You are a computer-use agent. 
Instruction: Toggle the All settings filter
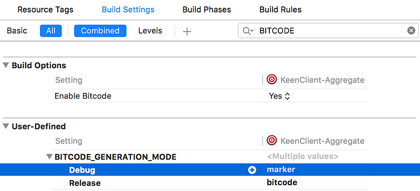[x=50, y=30]
